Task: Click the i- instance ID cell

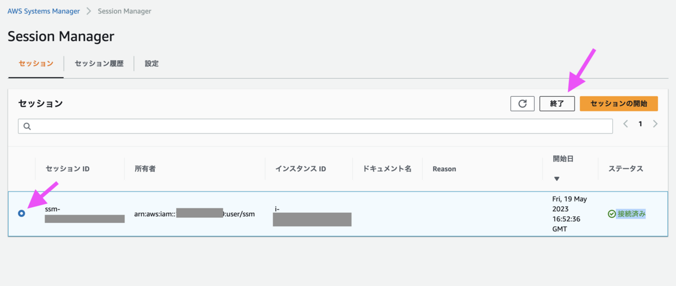Action: click(x=313, y=216)
